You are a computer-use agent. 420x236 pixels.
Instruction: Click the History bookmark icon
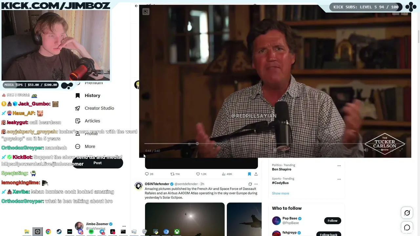click(x=77, y=95)
